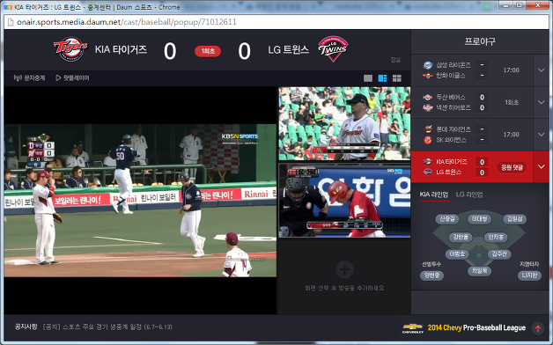
Task: Select starting pitcher 양현종
Action: pos(431,275)
